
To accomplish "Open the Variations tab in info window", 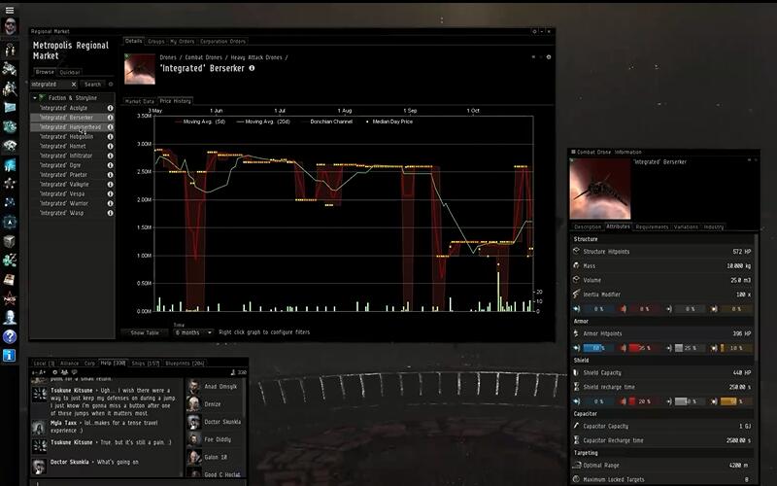I will 686,227.
